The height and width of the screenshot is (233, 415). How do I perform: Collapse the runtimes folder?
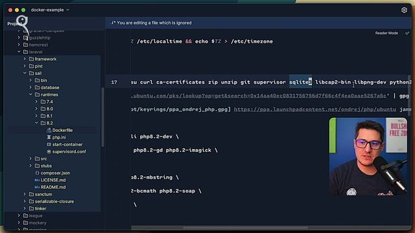[30, 94]
